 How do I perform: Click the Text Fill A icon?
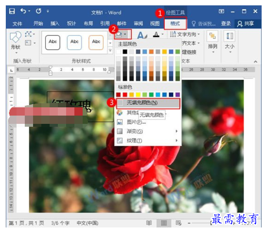point(156,34)
